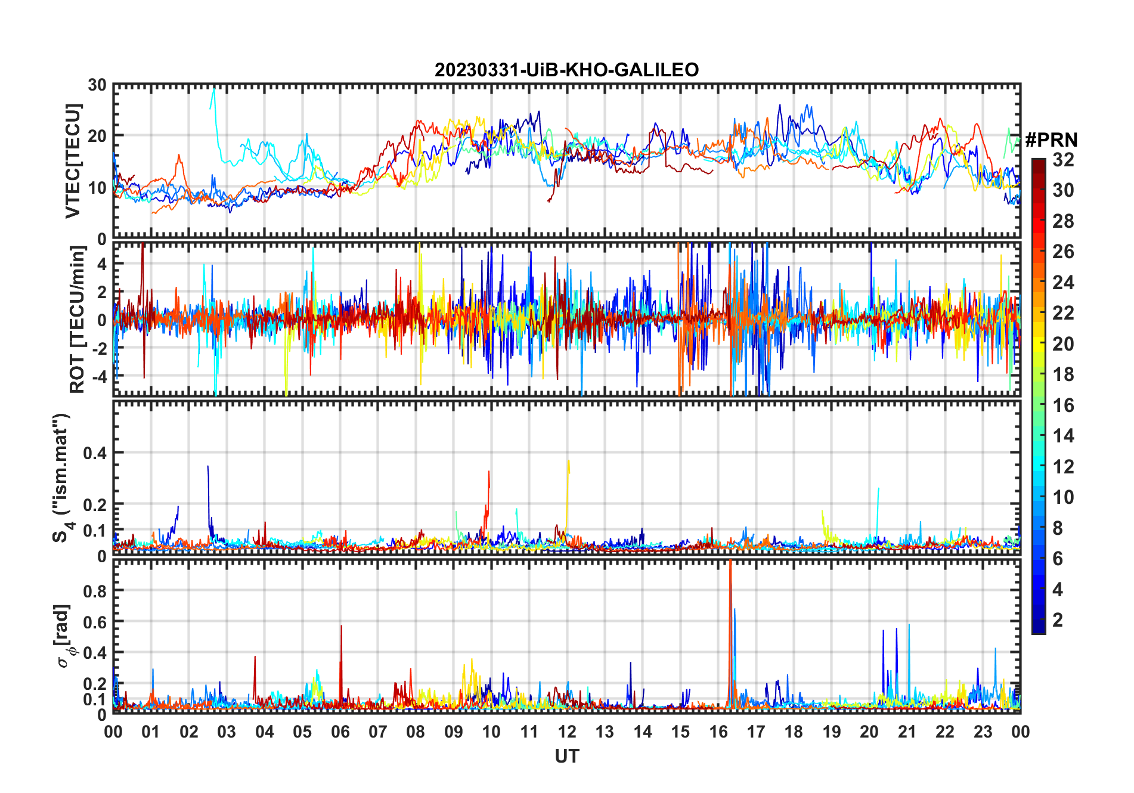
Task: Click the colorbar tick label 6
Action: [x=1058, y=559]
